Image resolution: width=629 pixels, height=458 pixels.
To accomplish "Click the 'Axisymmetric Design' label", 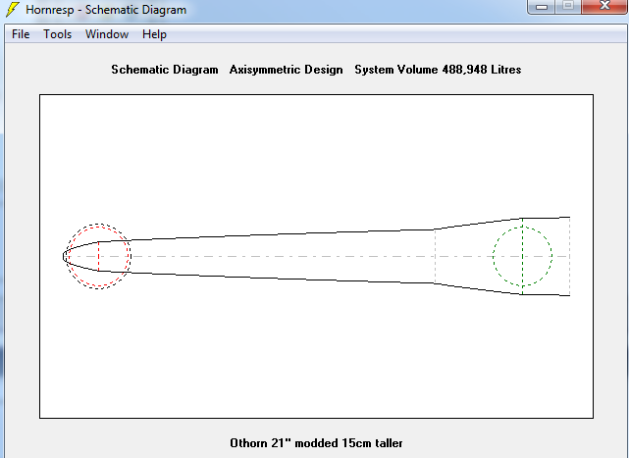I will 286,70.
